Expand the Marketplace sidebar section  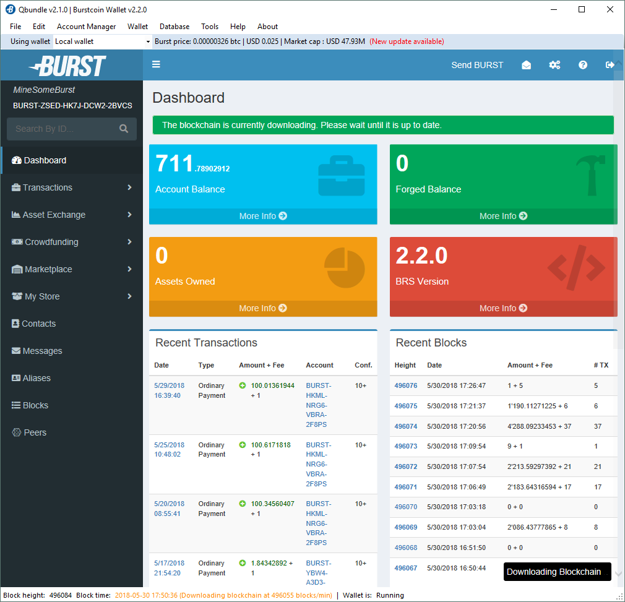(x=72, y=269)
